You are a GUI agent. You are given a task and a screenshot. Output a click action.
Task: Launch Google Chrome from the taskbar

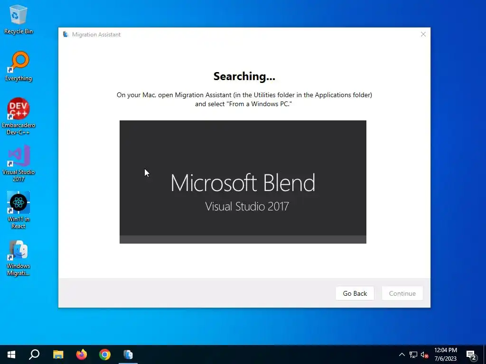(105, 355)
